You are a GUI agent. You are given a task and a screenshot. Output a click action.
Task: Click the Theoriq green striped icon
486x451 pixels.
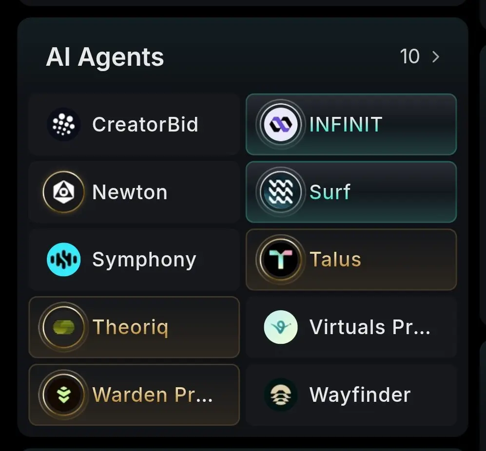point(63,327)
